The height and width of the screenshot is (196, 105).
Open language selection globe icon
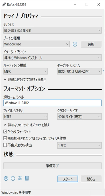tap(6, 178)
